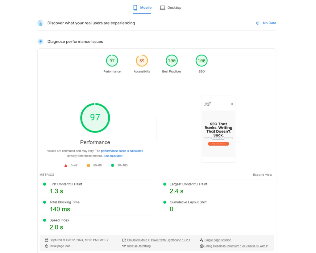316x253 pixels.
Task: Click the Speed Index label
Action: point(59,220)
